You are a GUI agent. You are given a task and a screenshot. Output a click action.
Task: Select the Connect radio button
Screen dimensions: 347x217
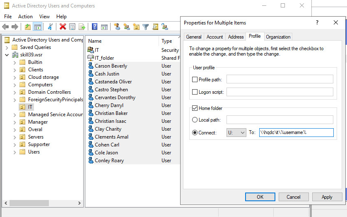[195, 132]
